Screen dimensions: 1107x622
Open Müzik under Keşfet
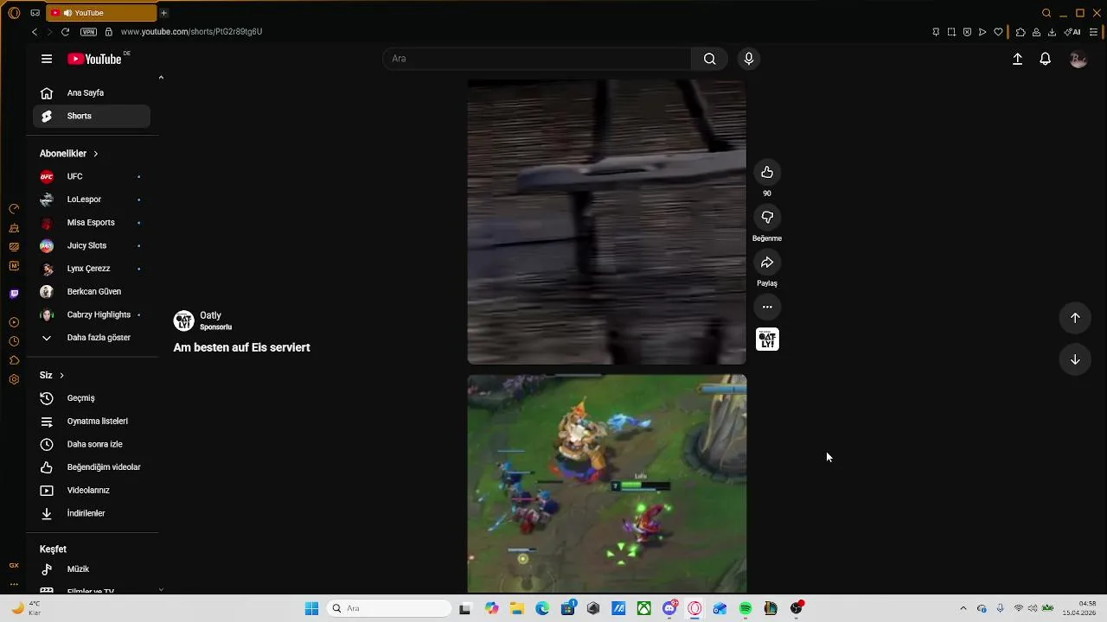point(92,569)
